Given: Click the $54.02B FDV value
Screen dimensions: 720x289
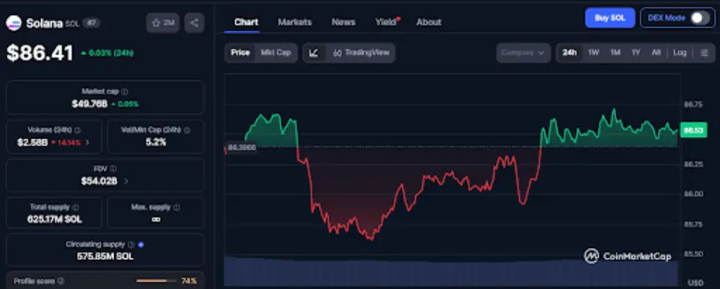Looking at the screenshot, I should coord(99,181).
